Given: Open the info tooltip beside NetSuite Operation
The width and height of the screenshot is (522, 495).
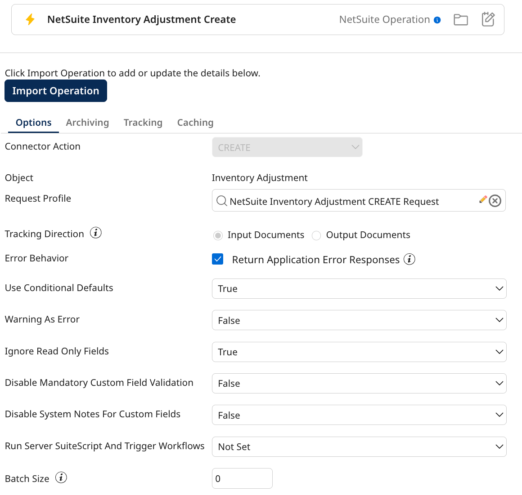Looking at the screenshot, I should (x=437, y=19).
